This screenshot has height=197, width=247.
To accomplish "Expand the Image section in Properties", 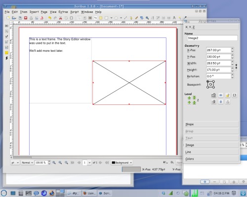I will coord(211,145).
